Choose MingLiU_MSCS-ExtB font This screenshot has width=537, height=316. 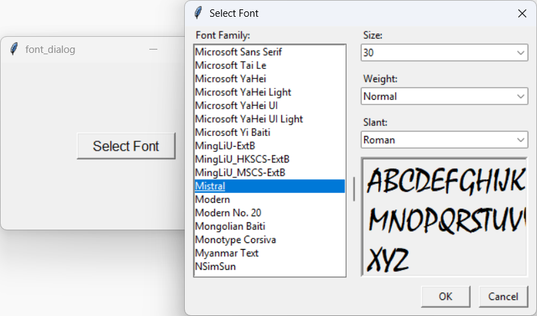pos(270,173)
